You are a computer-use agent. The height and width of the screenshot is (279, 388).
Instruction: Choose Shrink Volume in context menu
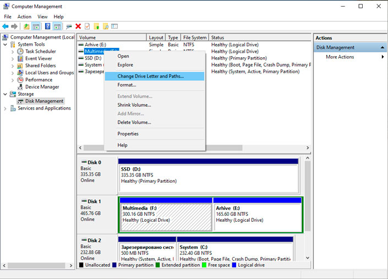[x=155, y=105]
